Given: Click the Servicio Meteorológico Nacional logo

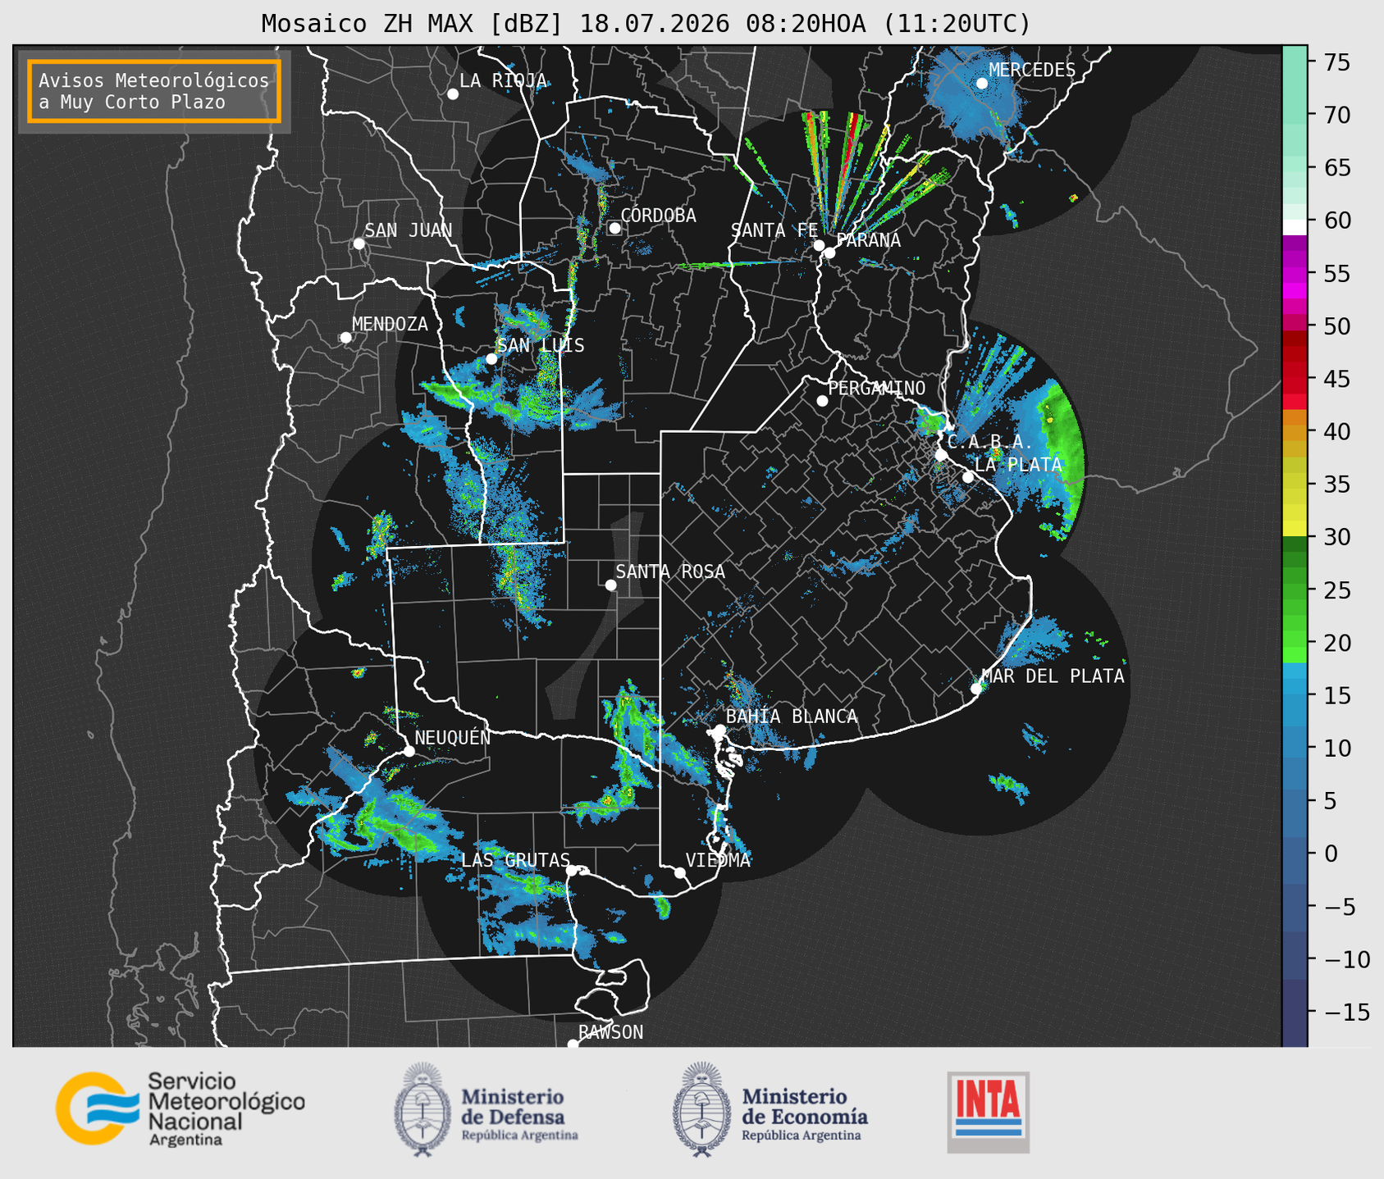Looking at the screenshot, I should [180, 1108].
